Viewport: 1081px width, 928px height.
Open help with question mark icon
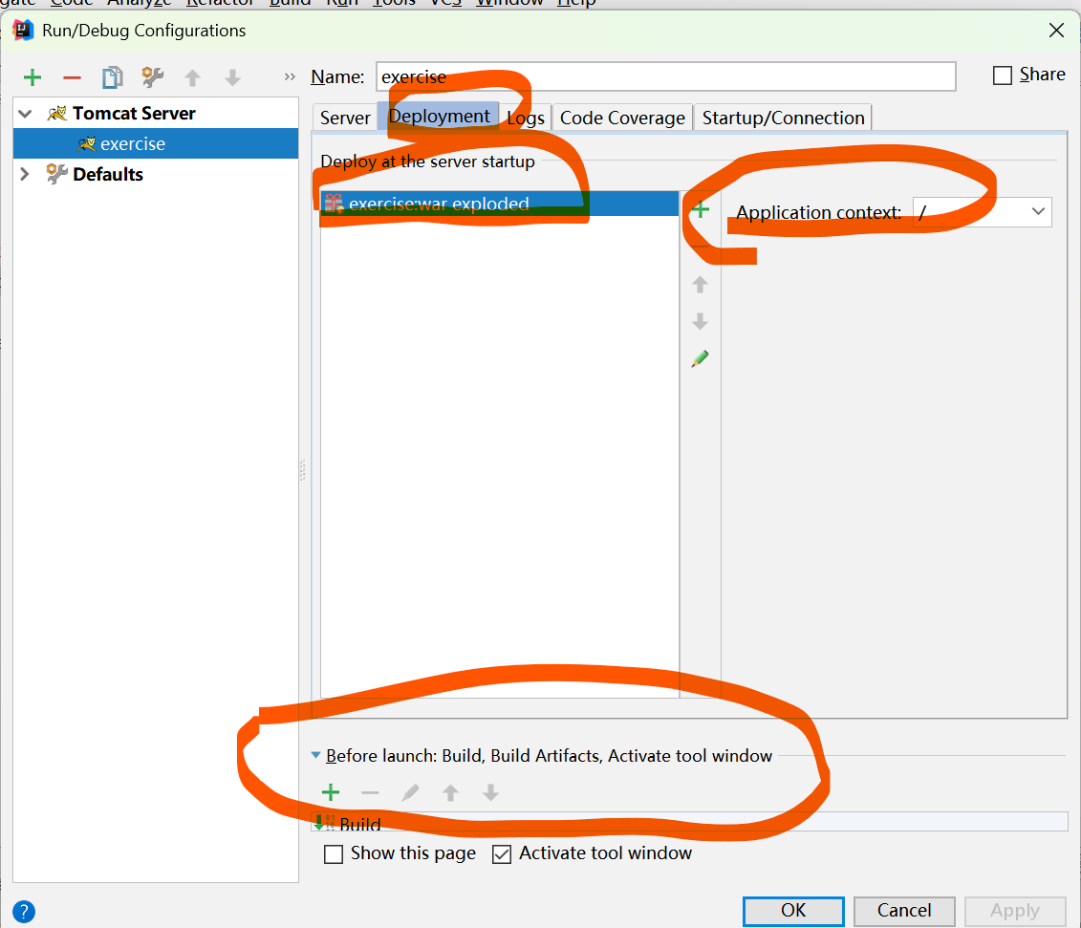tap(24, 912)
